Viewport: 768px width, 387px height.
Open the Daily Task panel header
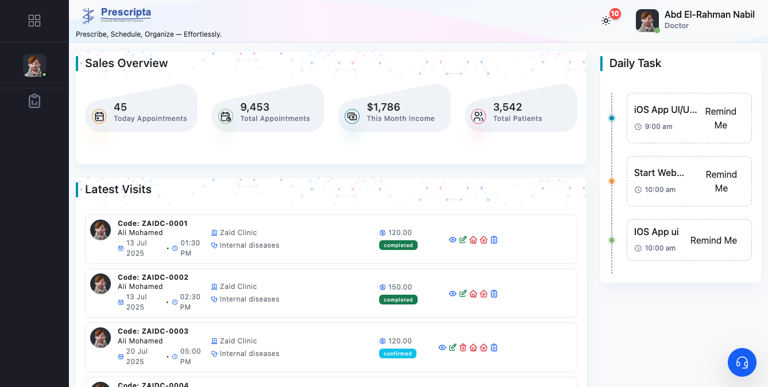[634, 63]
